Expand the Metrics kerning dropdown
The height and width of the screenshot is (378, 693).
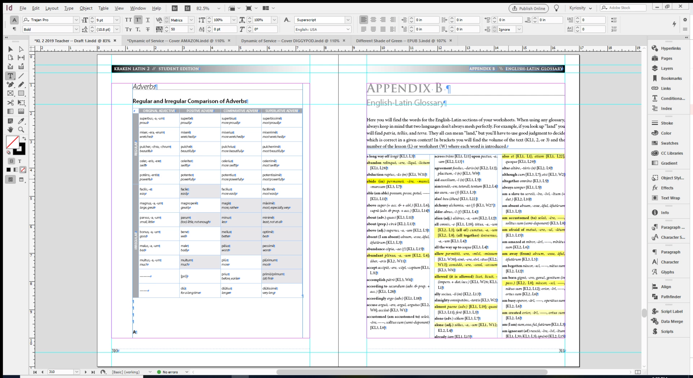click(191, 20)
